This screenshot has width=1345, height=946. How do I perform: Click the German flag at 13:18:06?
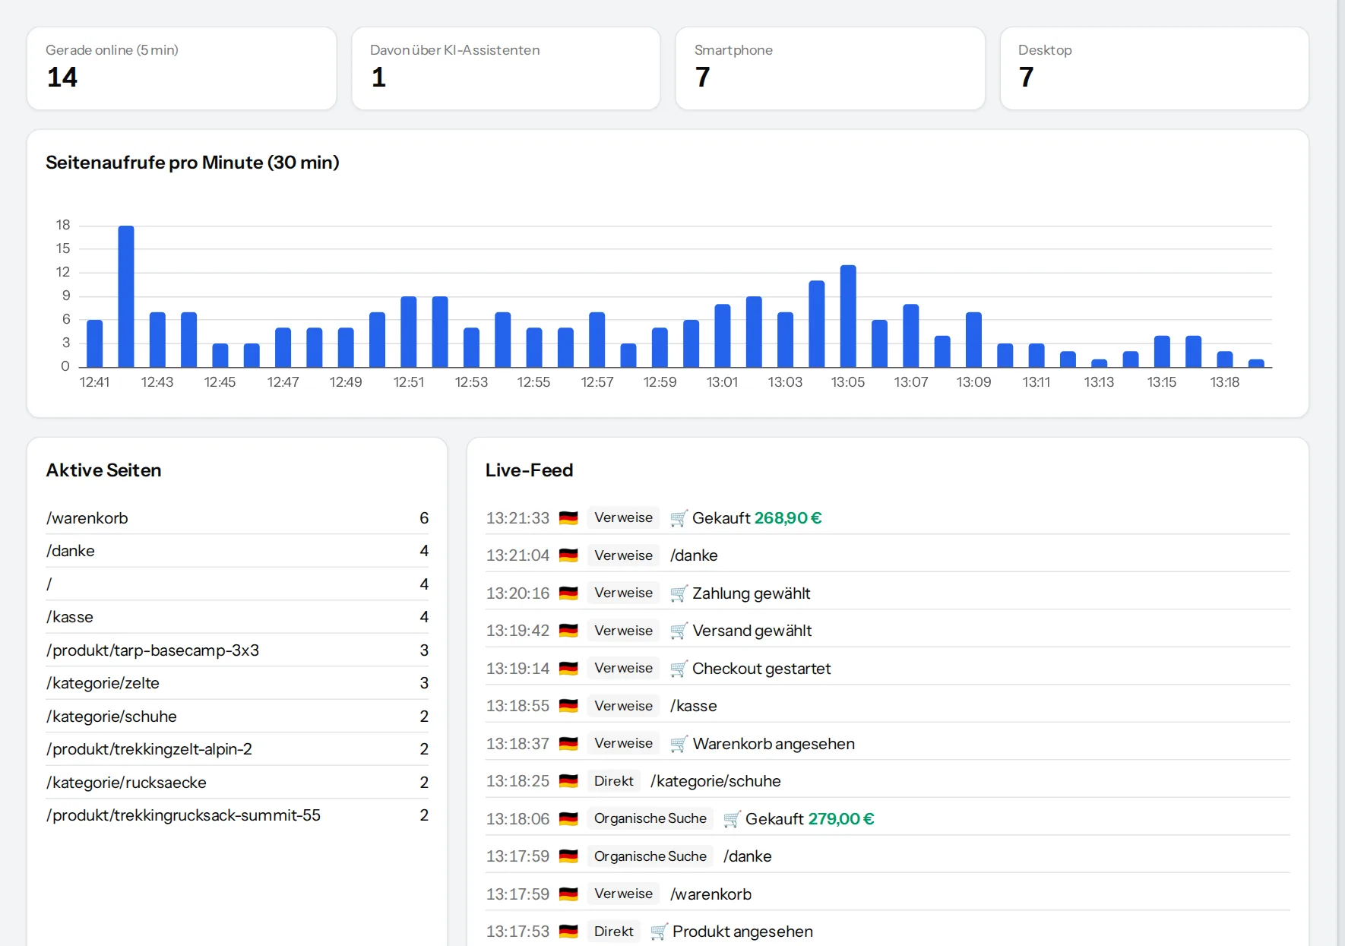[x=568, y=819]
